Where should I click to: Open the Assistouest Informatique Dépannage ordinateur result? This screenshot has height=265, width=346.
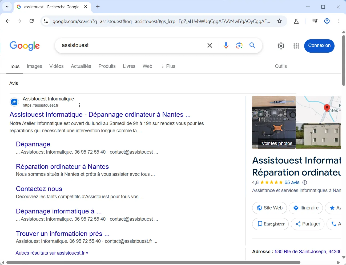(x=100, y=115)
